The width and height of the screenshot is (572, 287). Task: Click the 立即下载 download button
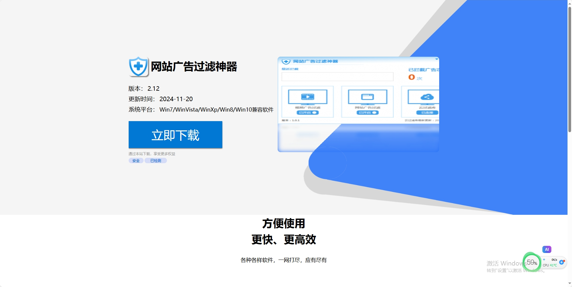175,135
